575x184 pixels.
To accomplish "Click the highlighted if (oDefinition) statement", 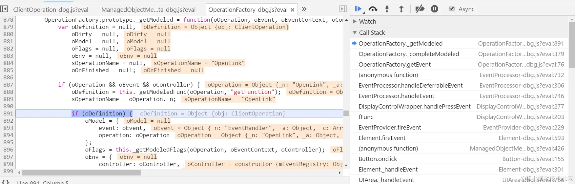I will click(102, 113).
